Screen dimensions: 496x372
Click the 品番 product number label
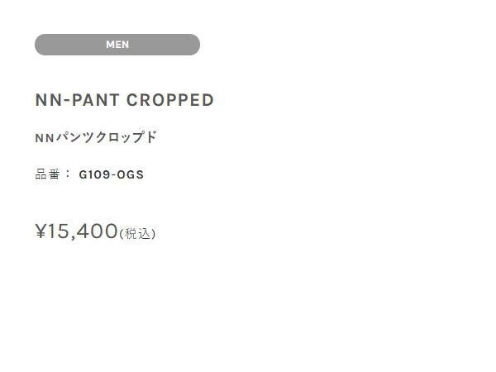click(x=48, y=174)
